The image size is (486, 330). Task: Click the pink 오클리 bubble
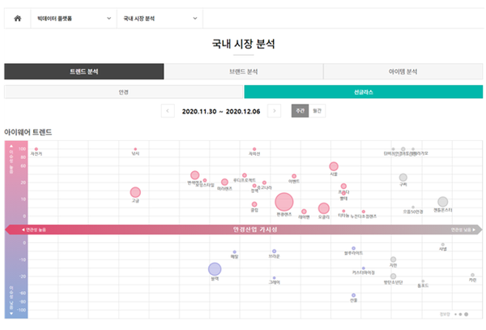(324, 208)
